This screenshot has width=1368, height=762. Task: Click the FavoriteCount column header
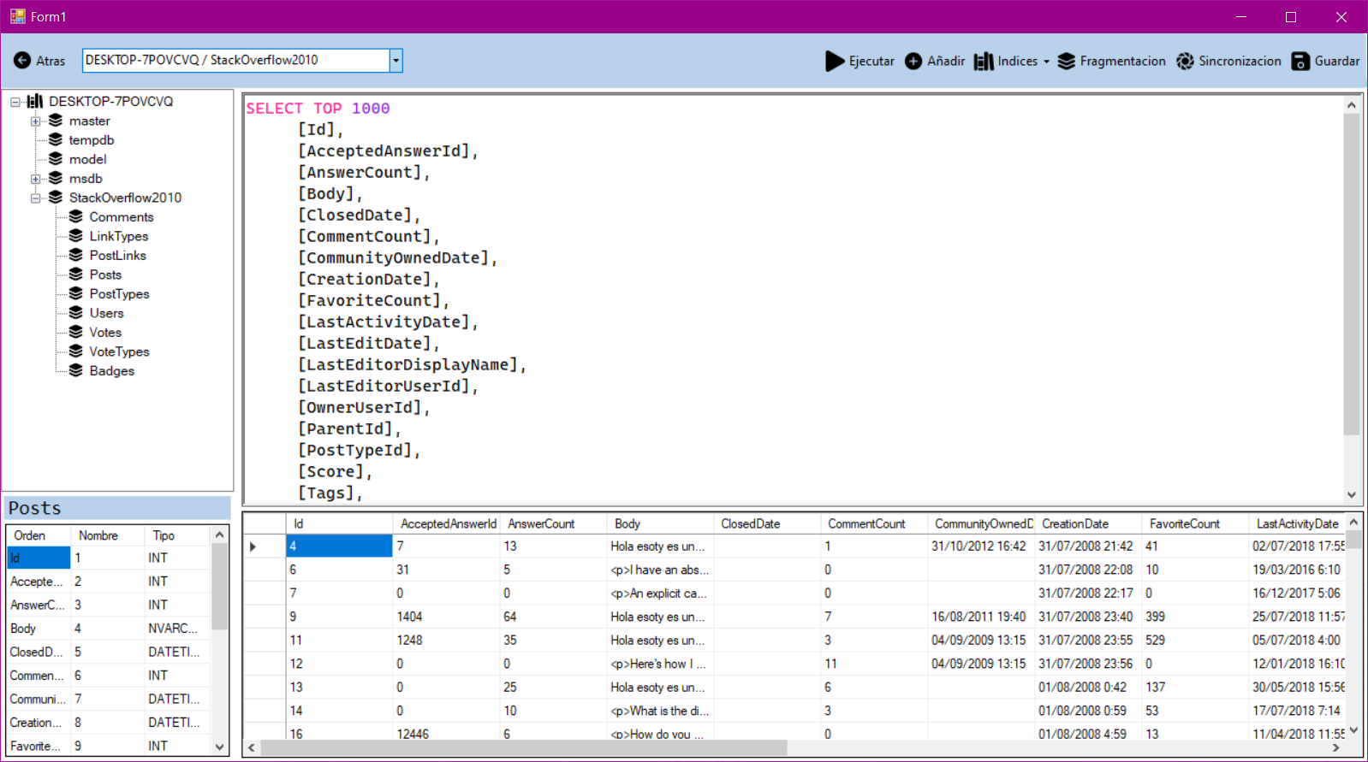[1195, 523]
